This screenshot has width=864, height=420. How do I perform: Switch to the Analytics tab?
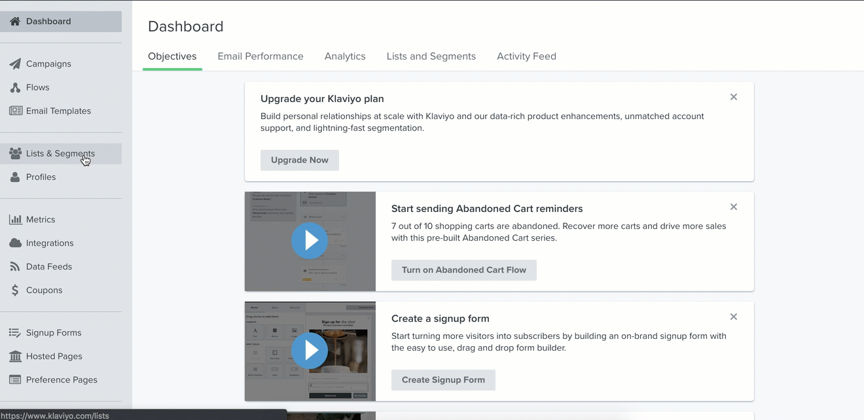tap(345, 56)
